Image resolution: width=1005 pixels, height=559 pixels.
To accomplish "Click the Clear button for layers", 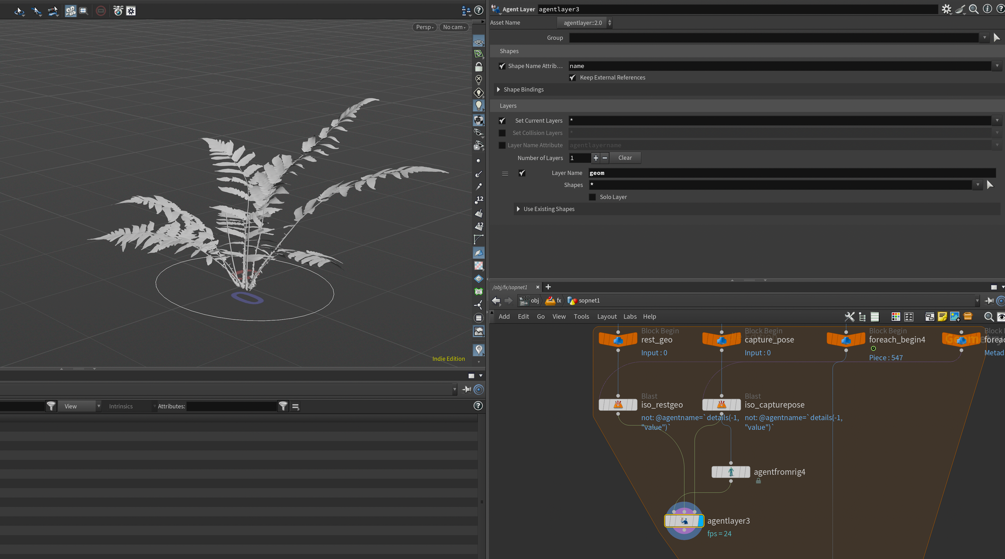I will [625, 158].
